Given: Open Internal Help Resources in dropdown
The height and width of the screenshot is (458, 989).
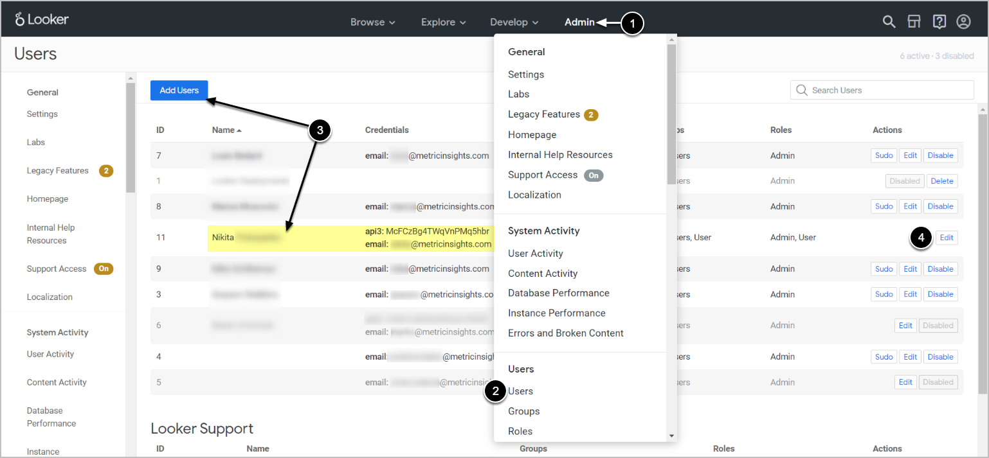Looking at the screenshot, I should tap(560, 155).
